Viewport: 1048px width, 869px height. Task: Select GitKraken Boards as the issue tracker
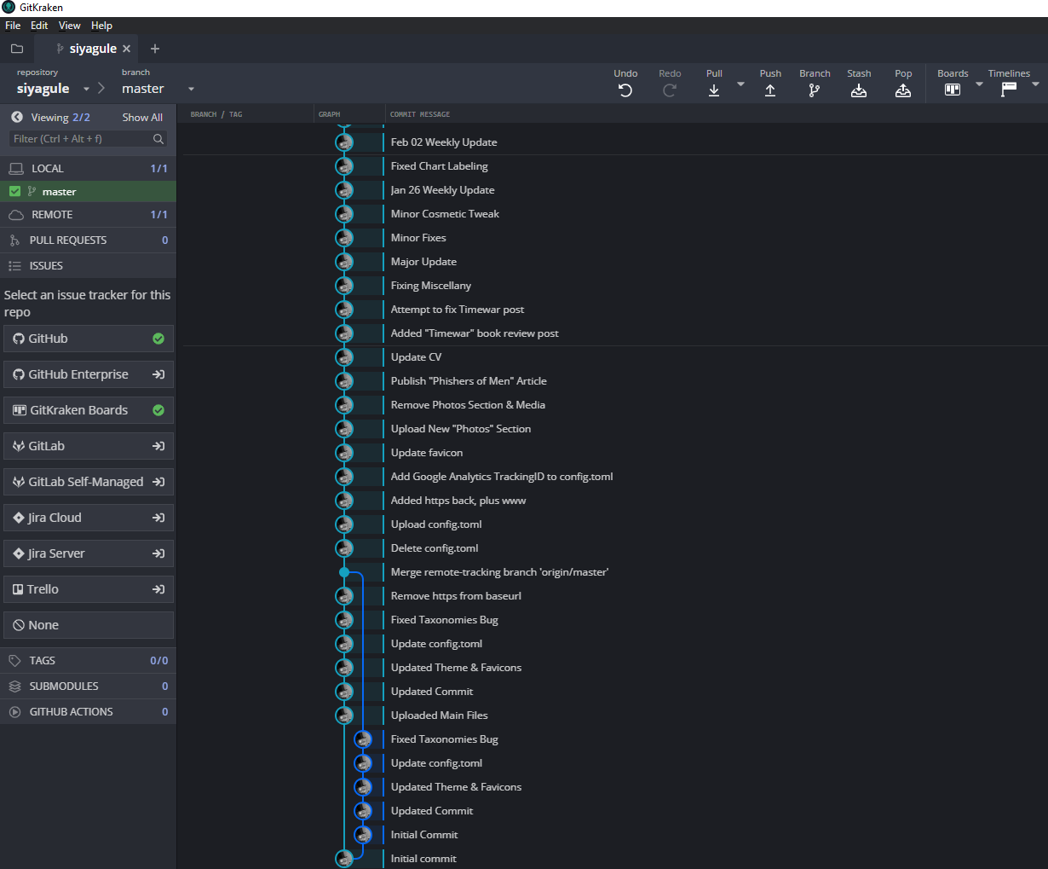[x=89, y=410]
